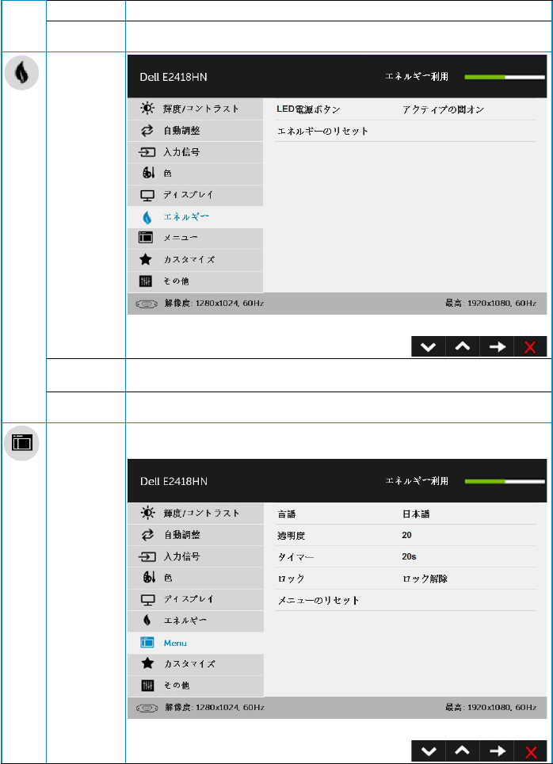Select the brightness sun icon in the Energy OSD
Image resolution: width=553 pixels, height=764 pixels.
(147, 109)
